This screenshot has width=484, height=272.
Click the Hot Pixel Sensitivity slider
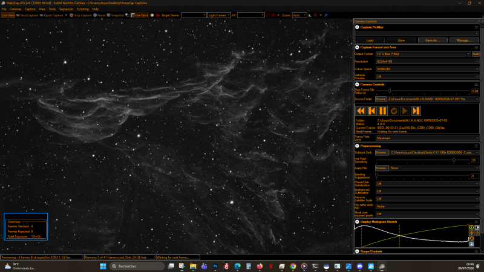(x=423, y=160)
